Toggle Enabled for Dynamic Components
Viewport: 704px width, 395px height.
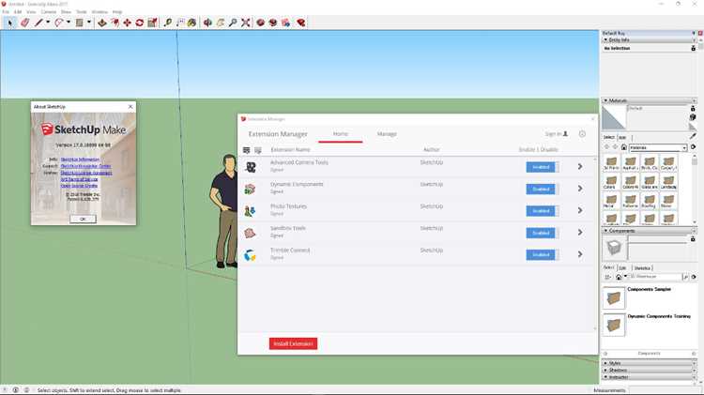tap(541, 189)
